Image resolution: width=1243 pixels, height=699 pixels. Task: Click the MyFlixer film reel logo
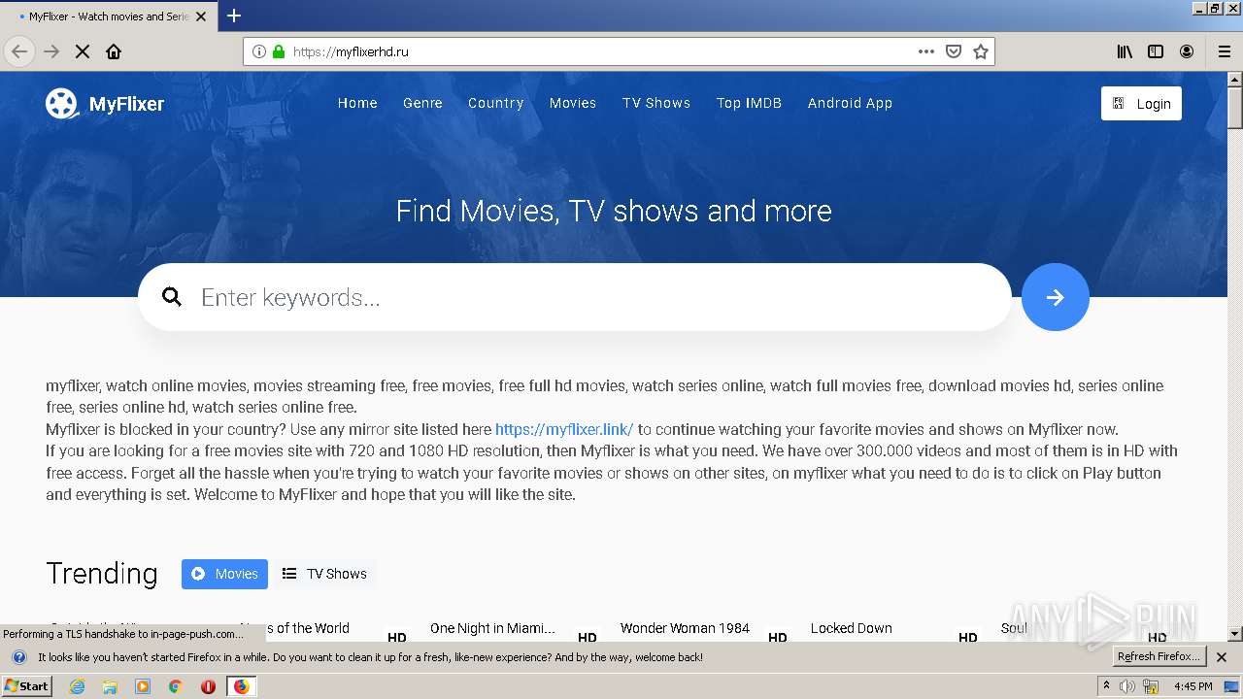[x=61, y=103]
